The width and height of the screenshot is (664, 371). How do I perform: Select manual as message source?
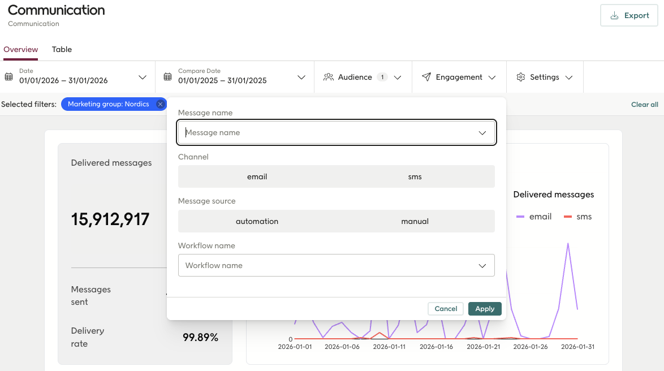415,221
